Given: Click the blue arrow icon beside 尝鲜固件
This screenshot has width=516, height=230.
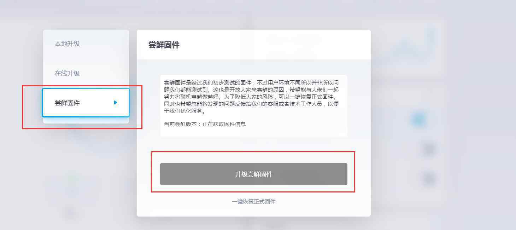Looking at the screenshot, I should [116, 103].
